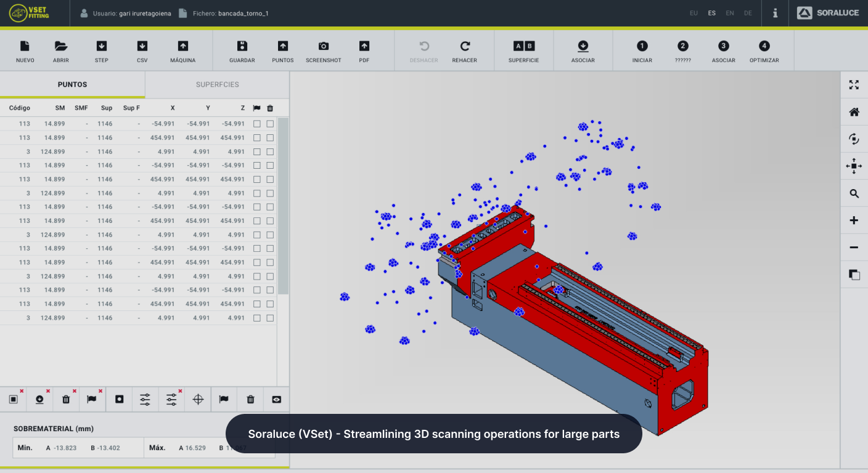This screenshot has height=473, width=868.
Task: Open a file with Abrir
Action: [61, 47]
